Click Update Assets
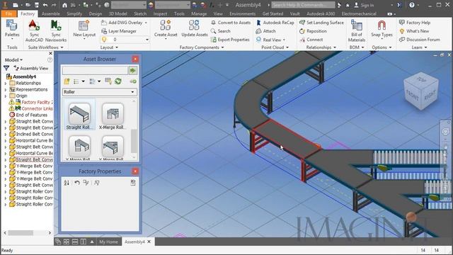This screenshot has width=453, height=255. coord(195,28)
